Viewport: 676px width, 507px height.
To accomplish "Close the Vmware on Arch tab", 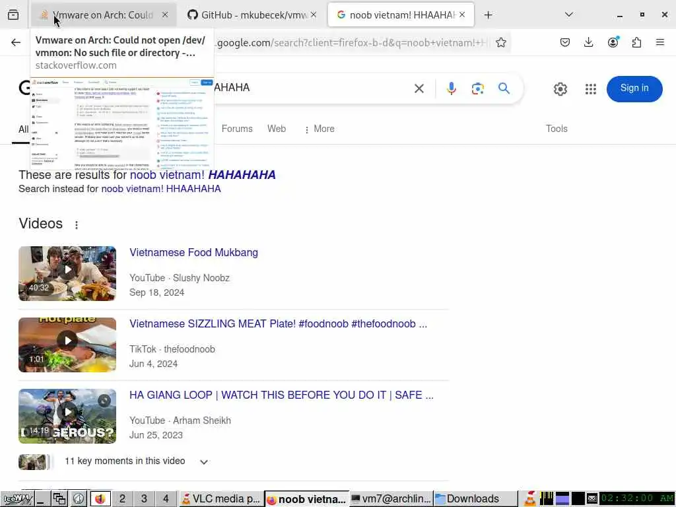I will (165, 15).
